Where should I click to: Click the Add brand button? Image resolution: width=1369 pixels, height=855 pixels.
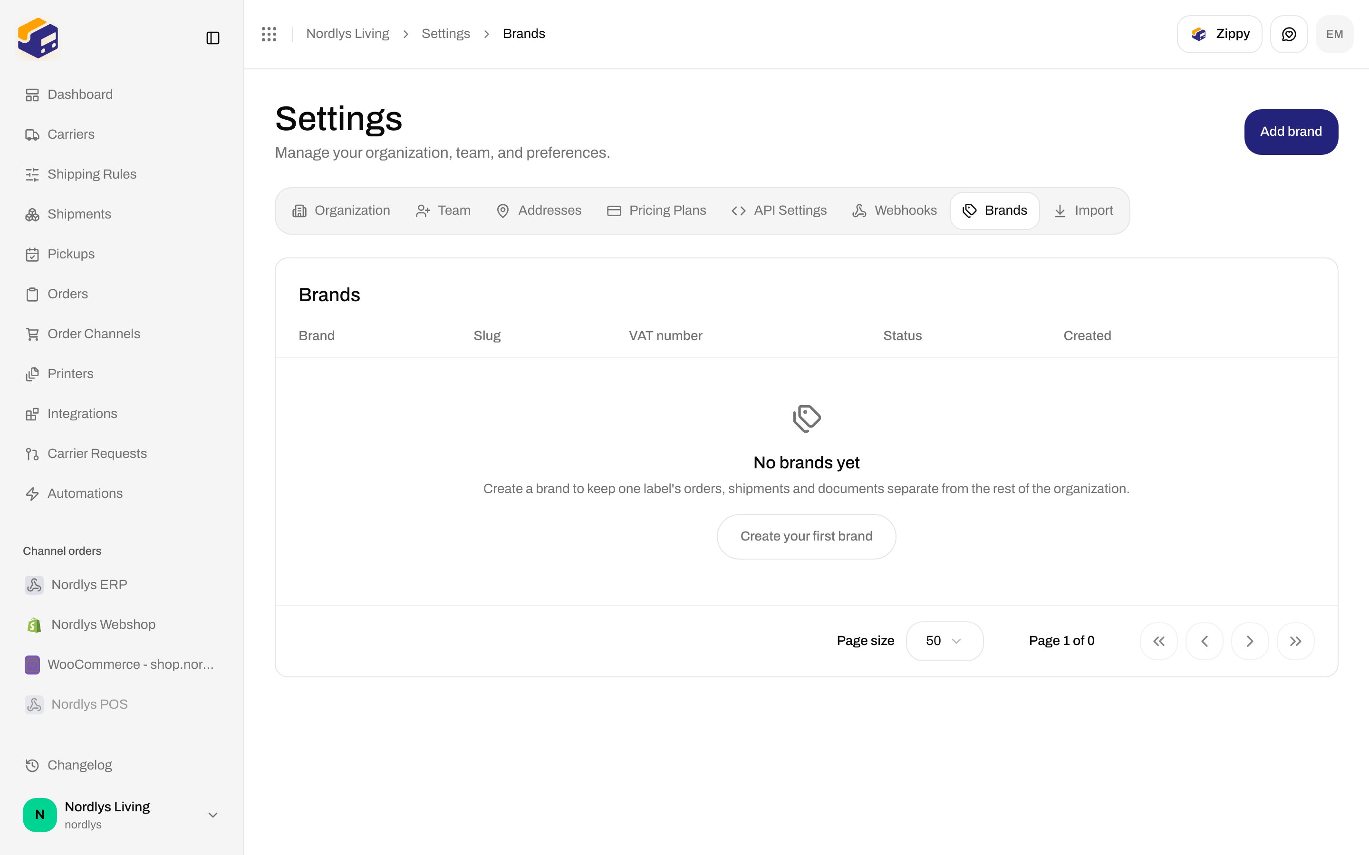click(1291, 132)
